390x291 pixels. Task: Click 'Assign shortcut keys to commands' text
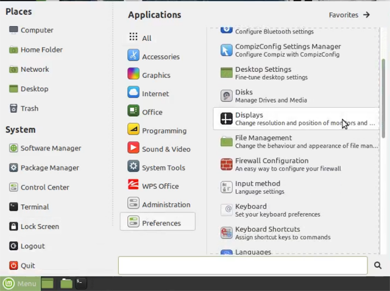pyautogui.click(x=283, y=237)
